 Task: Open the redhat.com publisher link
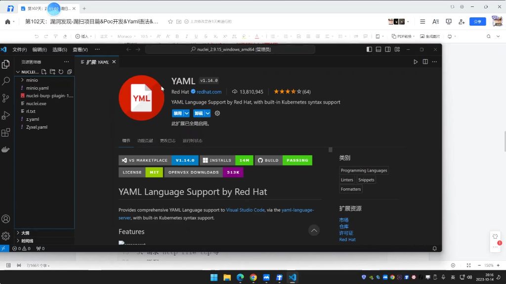tap(209, 92)
